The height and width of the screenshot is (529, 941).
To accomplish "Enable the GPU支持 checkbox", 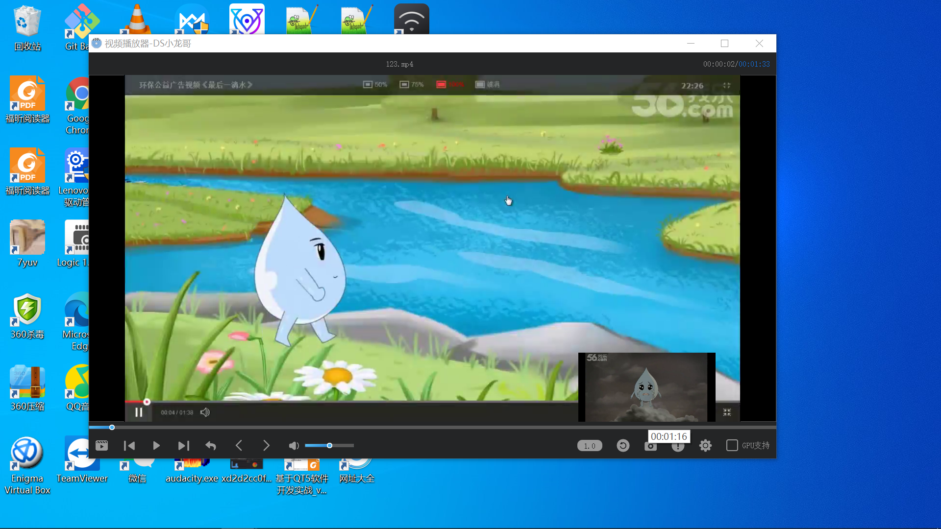I will point(732,446).
